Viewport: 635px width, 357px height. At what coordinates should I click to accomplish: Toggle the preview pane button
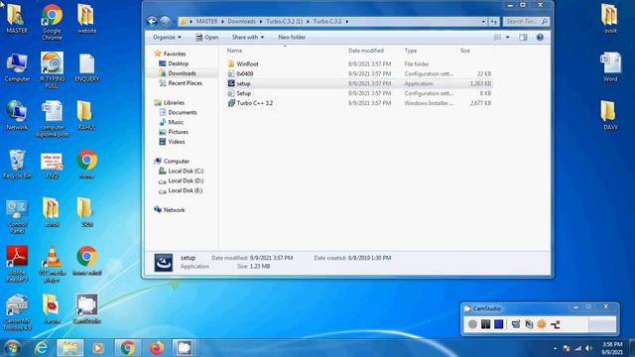click(x=523, y=38)
